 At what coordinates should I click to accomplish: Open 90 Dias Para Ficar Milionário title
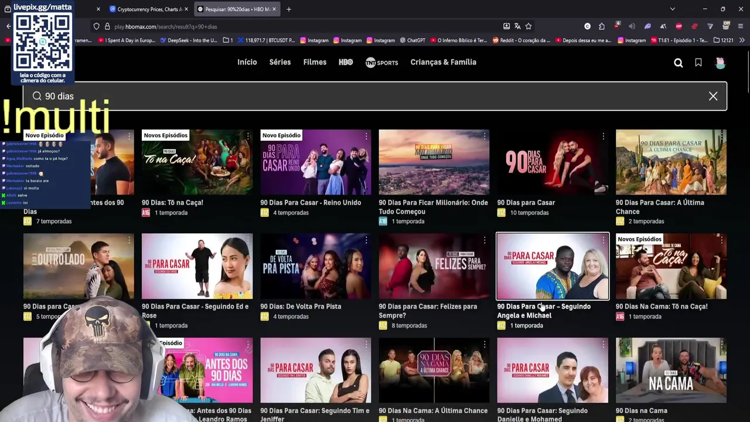[x=433, y=207]
